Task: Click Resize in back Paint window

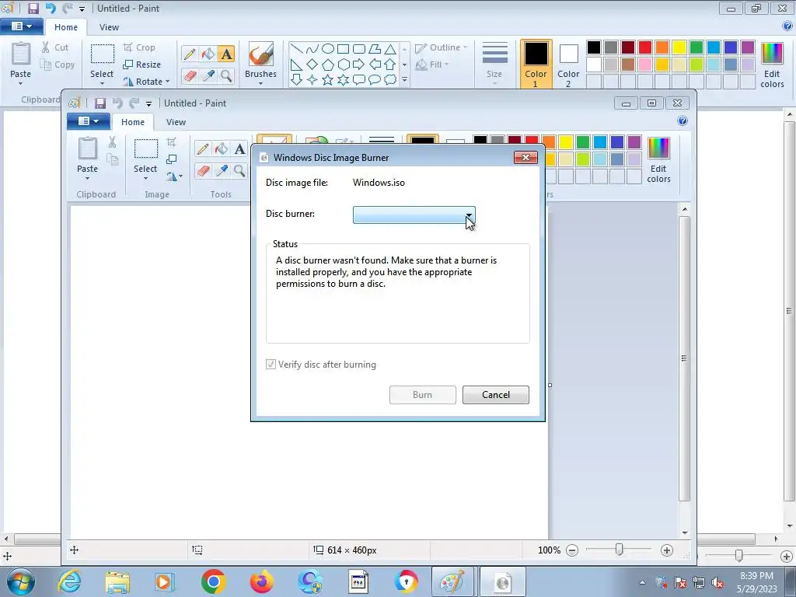Action: coord(142,65)
